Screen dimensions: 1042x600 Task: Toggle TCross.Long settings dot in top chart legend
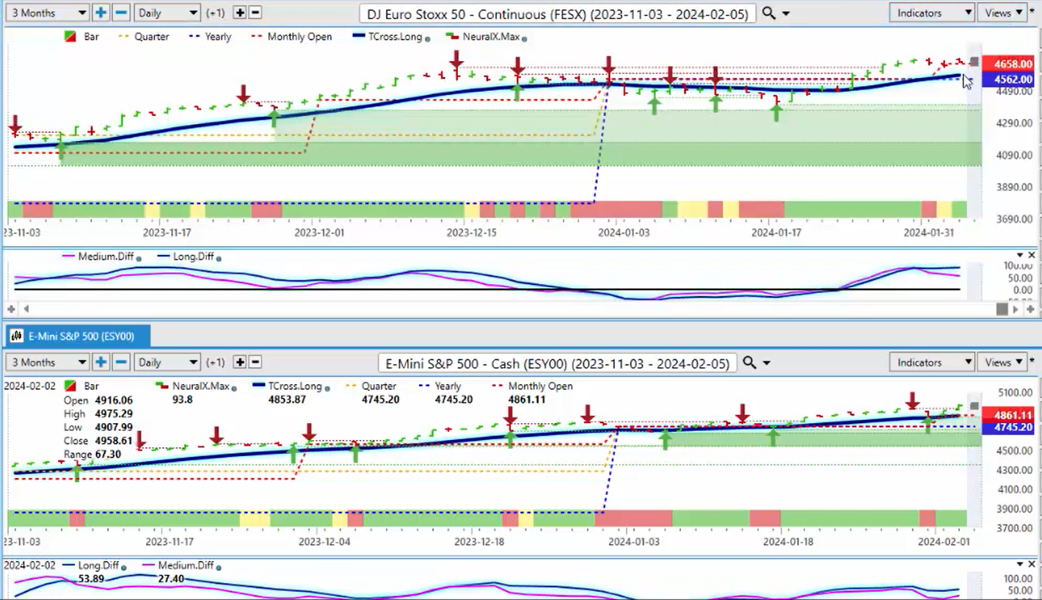[x=428, y=37]
